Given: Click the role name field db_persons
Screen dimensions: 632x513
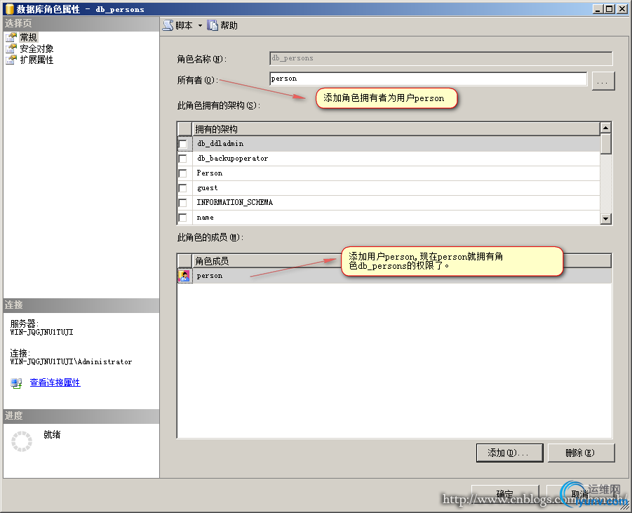Looking at the screenshot, I should [441, 58].
